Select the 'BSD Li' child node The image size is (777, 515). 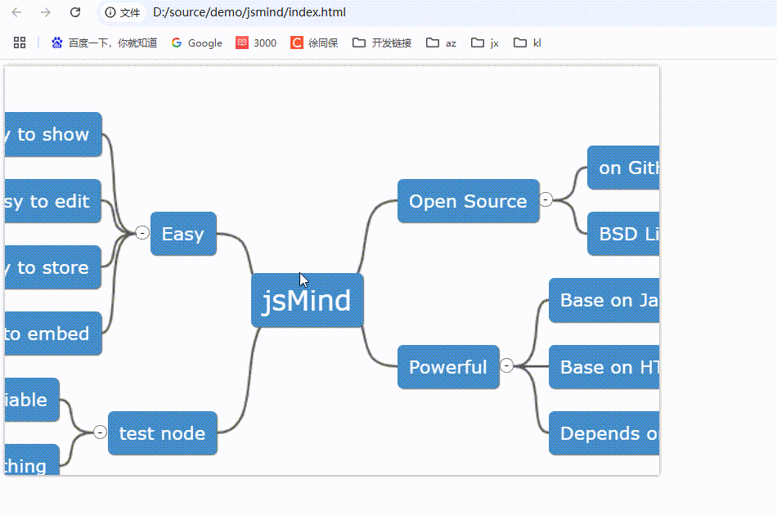pyautogui.click(x=623, y=234)
